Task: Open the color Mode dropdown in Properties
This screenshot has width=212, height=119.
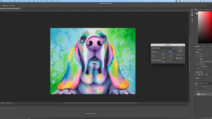Action: 206,64
